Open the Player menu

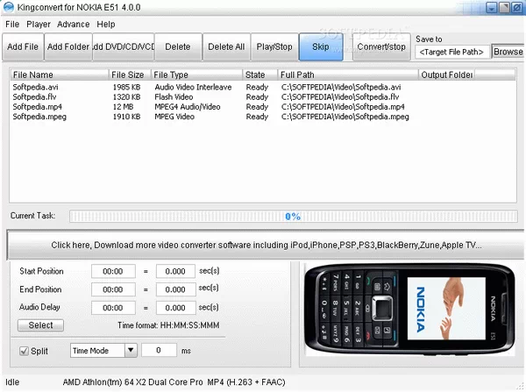[x=39, y=25]
